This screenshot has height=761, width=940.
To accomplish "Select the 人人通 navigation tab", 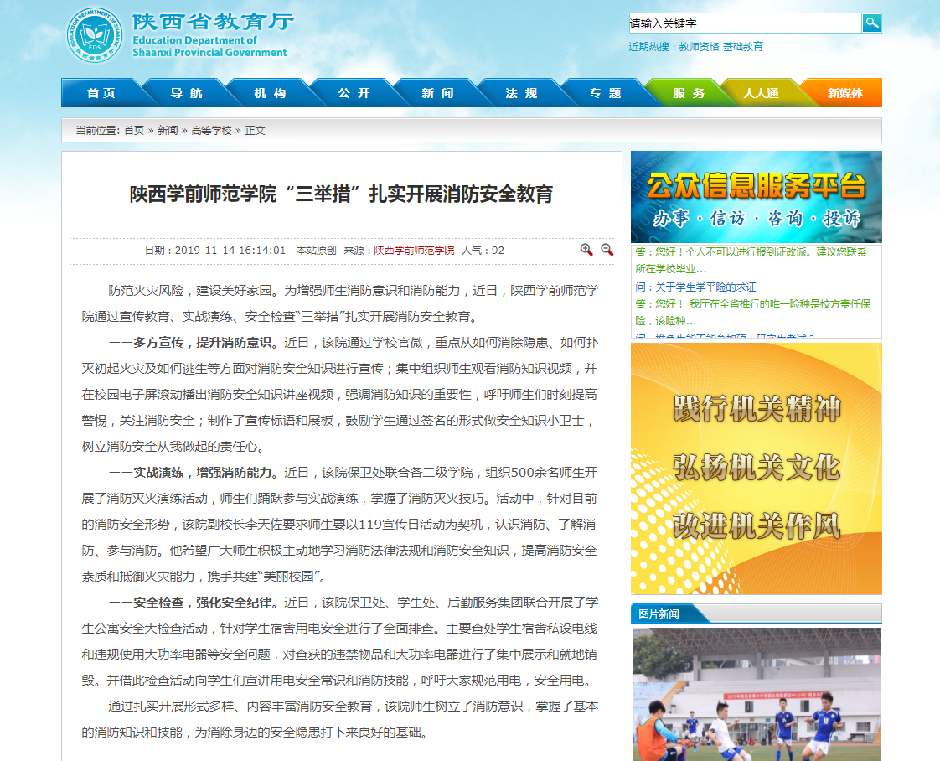I will 761,93.
